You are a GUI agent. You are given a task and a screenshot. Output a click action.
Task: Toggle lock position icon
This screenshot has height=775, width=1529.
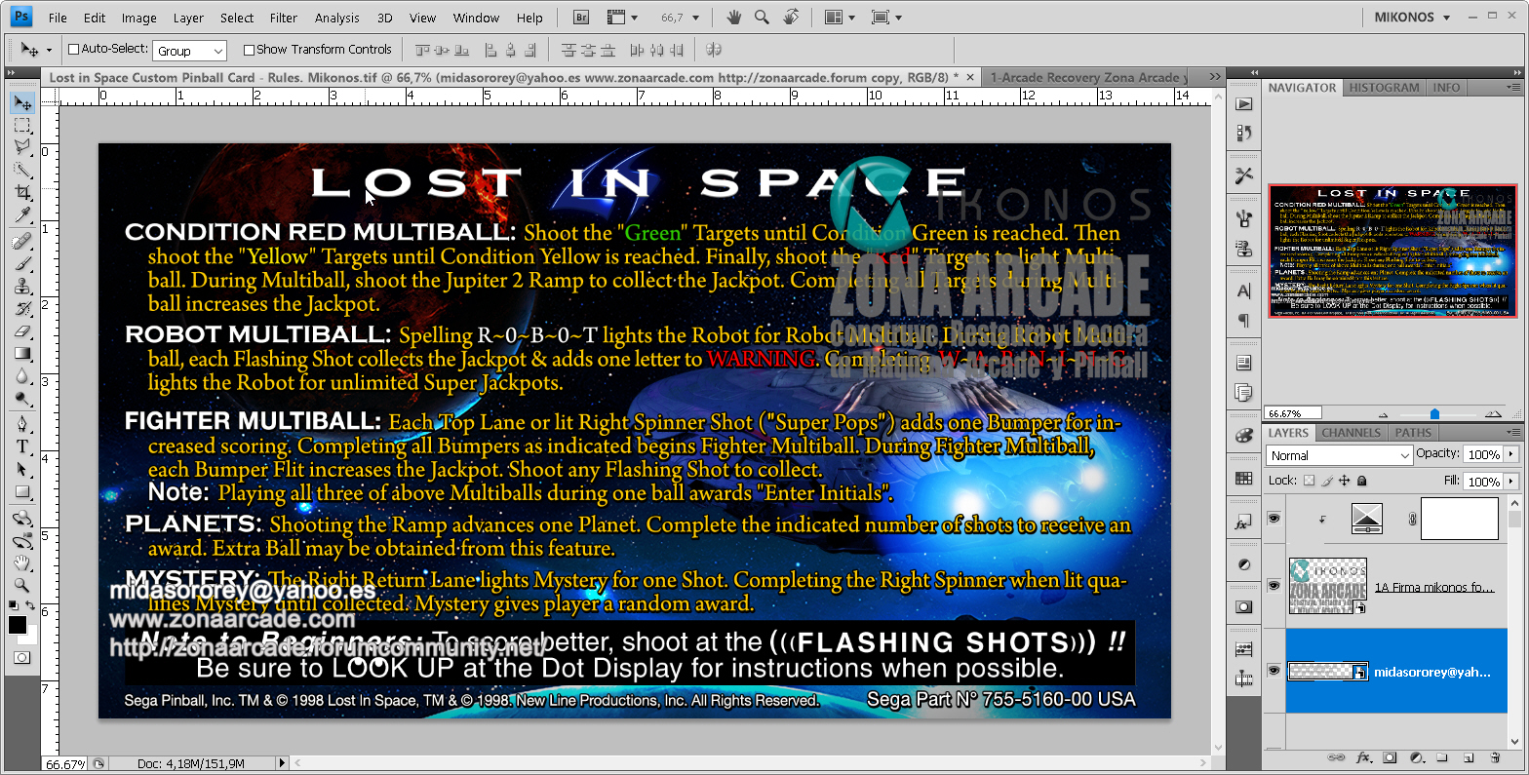[x=1345, y=481]
